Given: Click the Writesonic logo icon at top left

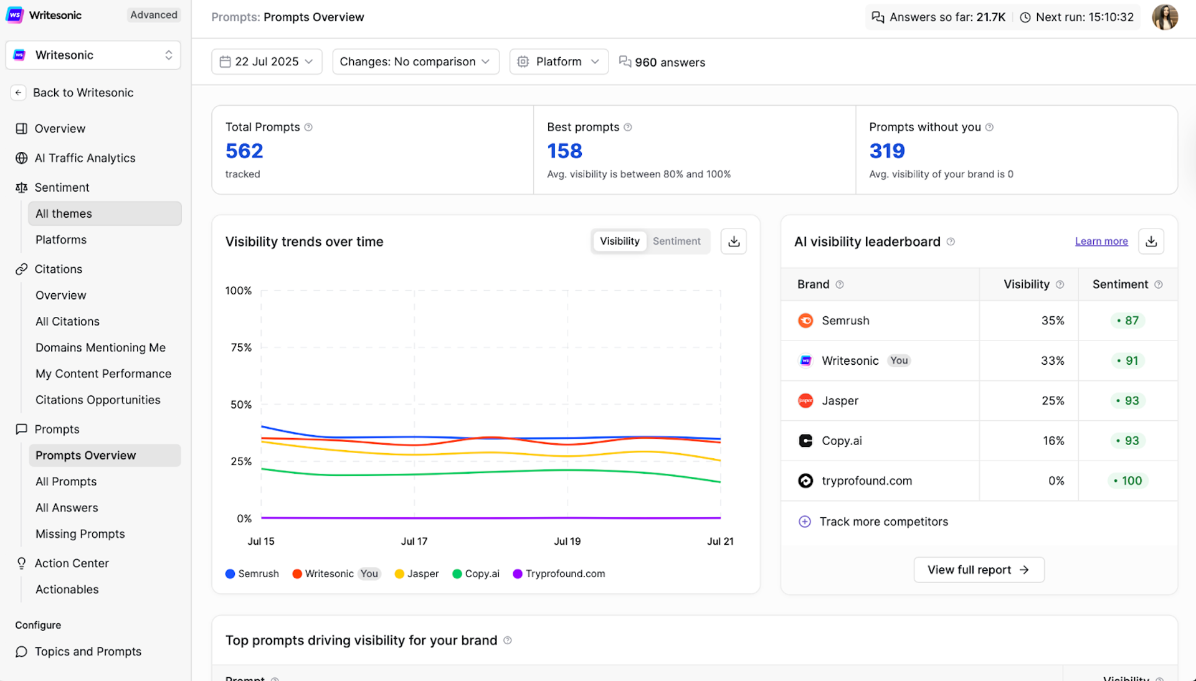Looking at the screenshot, I should 15,15.
